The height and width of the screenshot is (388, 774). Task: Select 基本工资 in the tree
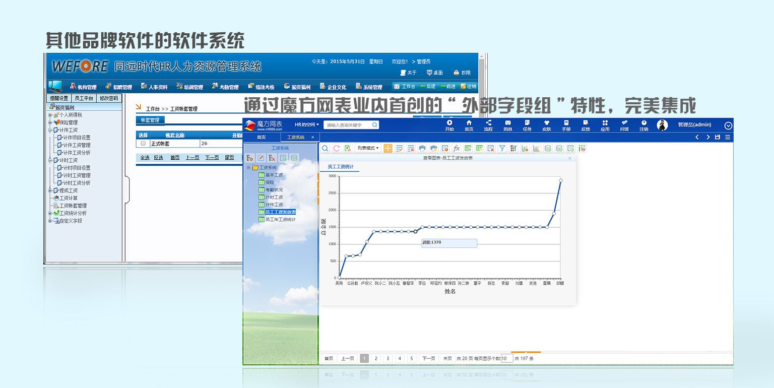274,175
